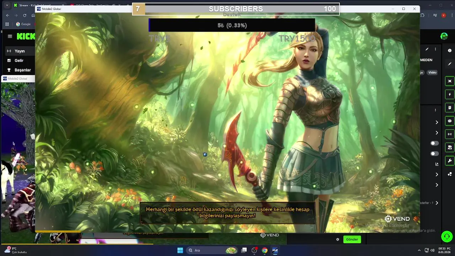Select the pencil tool in right toolbar
The height and width of the screenshot is (256, 455).
click(x=450, y=64)
